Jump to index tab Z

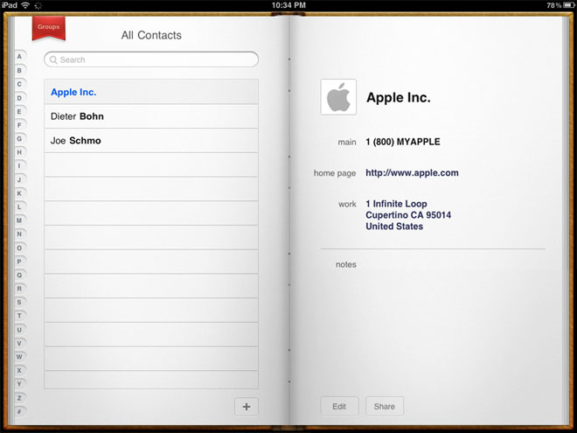(x=19, y=398)
